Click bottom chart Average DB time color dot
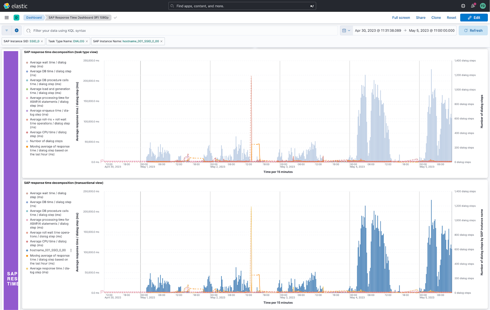 click(27, 202)
